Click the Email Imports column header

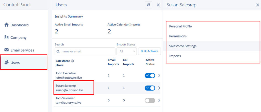(x=113, y=62)
